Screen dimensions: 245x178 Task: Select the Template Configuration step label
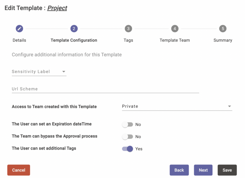tap(74, 40)
